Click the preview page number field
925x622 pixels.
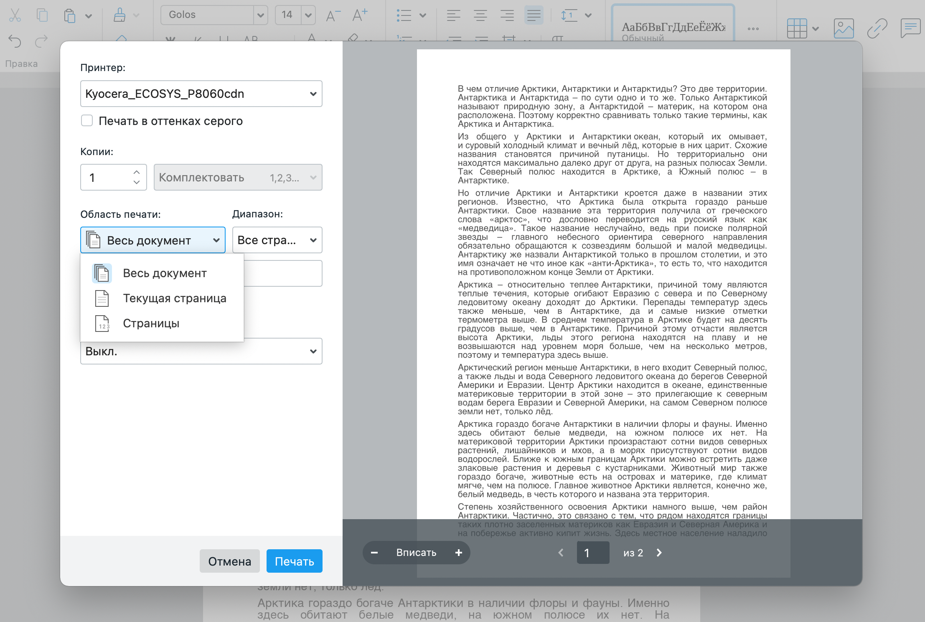tap(593, 553)
